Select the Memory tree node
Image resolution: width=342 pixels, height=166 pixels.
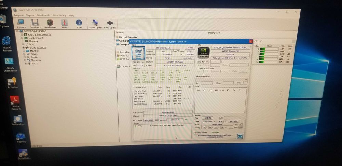click(34, 41)
